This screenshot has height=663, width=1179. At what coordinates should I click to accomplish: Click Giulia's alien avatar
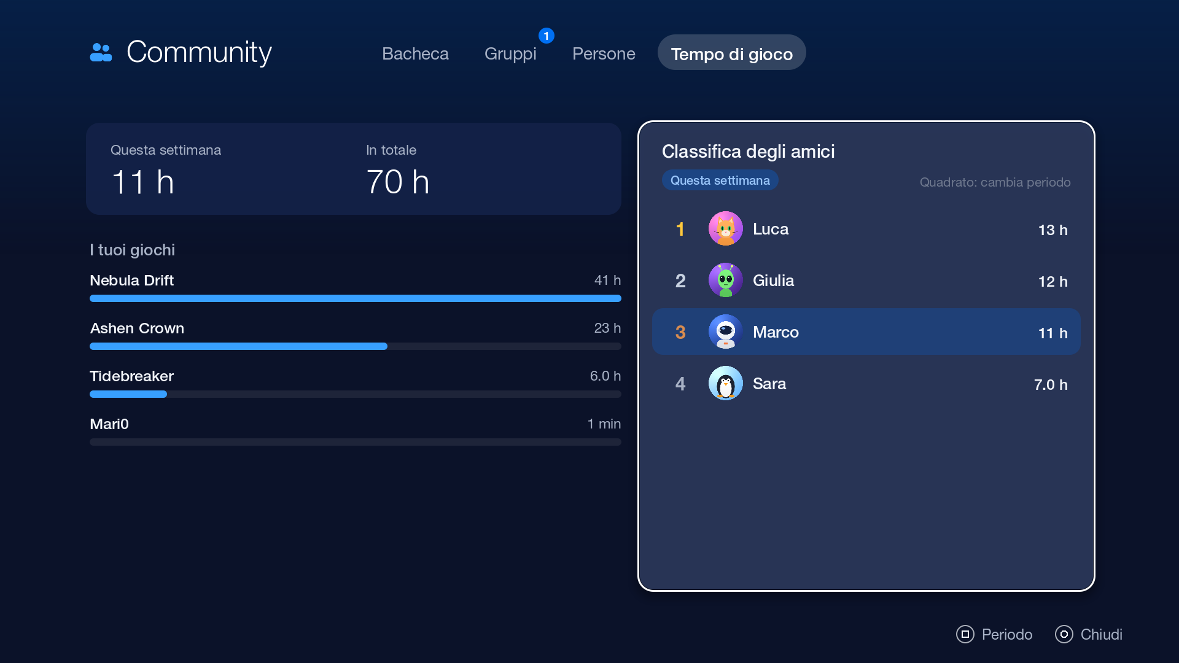tap(725, 281)
